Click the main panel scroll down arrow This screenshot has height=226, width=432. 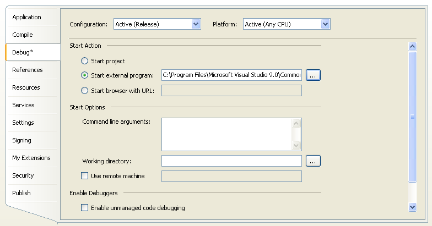(x=413, y=207)
